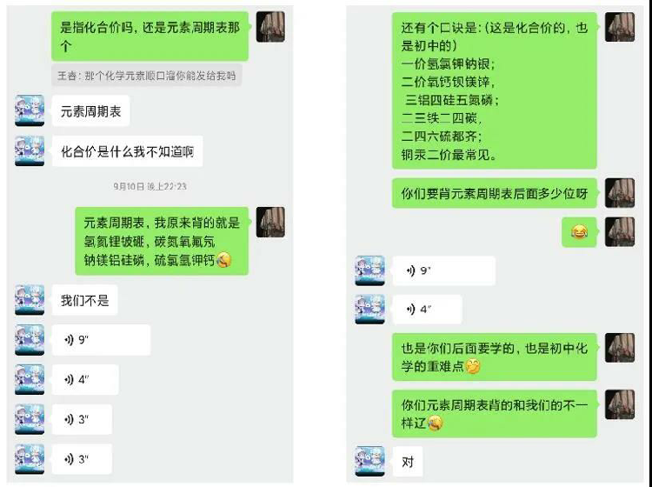Play the last 3-second voice message in left chat
Viewport: 652px width, 487px height.
tap(82, 459)
